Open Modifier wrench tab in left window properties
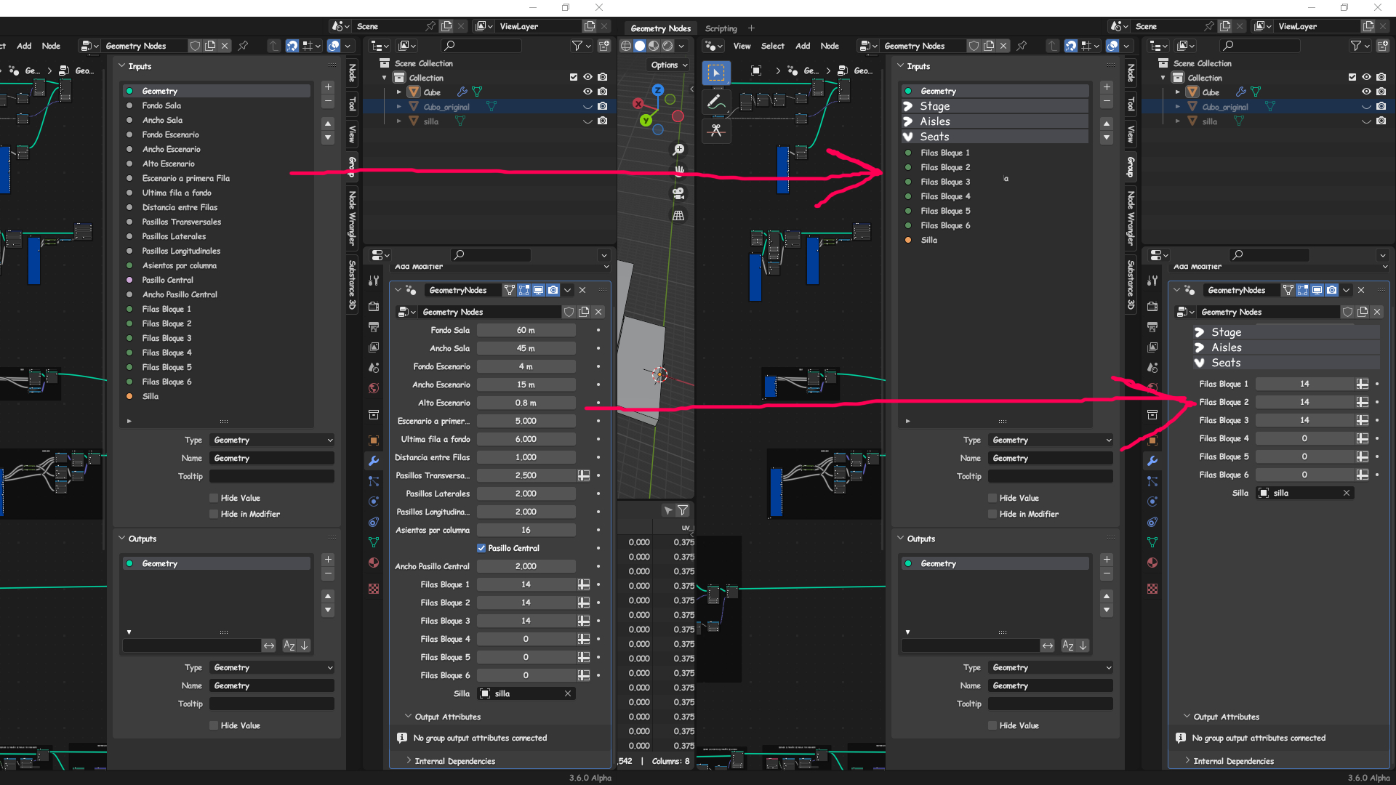This screenshot has height=785, width=1396. point(374,461)
